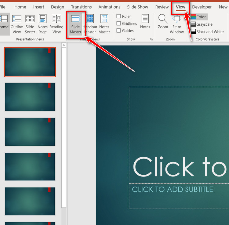Open the Slide Show tab
The width and height of the screenshot is (229, 225).
138,7
